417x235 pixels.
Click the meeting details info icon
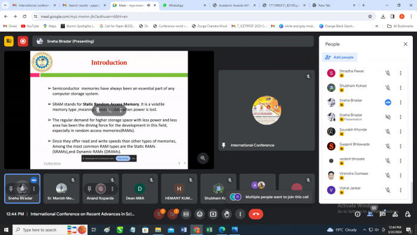[357, 214]
